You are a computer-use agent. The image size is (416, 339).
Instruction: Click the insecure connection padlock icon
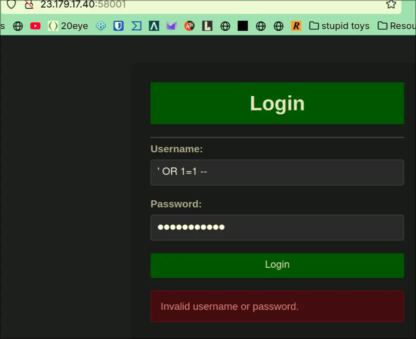click(29, 5)
